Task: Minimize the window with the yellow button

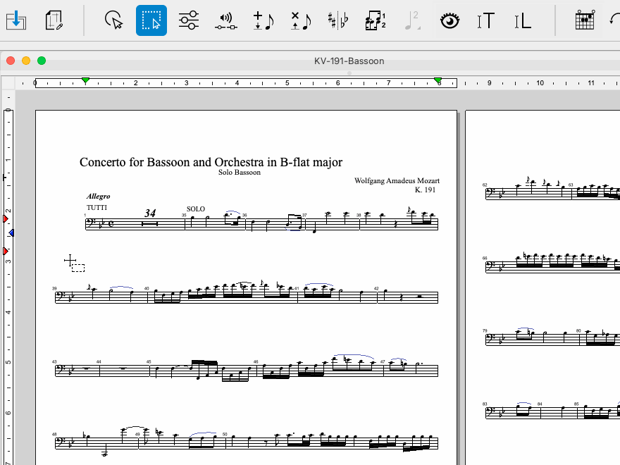Action: click(x=26, y=61)
